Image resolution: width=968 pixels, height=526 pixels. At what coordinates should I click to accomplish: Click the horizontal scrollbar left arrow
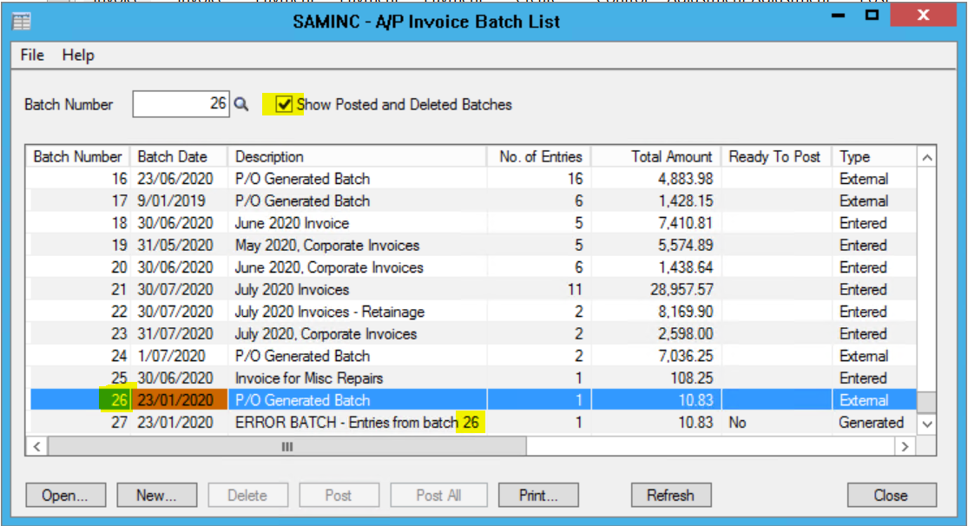(x=35, y=444)
